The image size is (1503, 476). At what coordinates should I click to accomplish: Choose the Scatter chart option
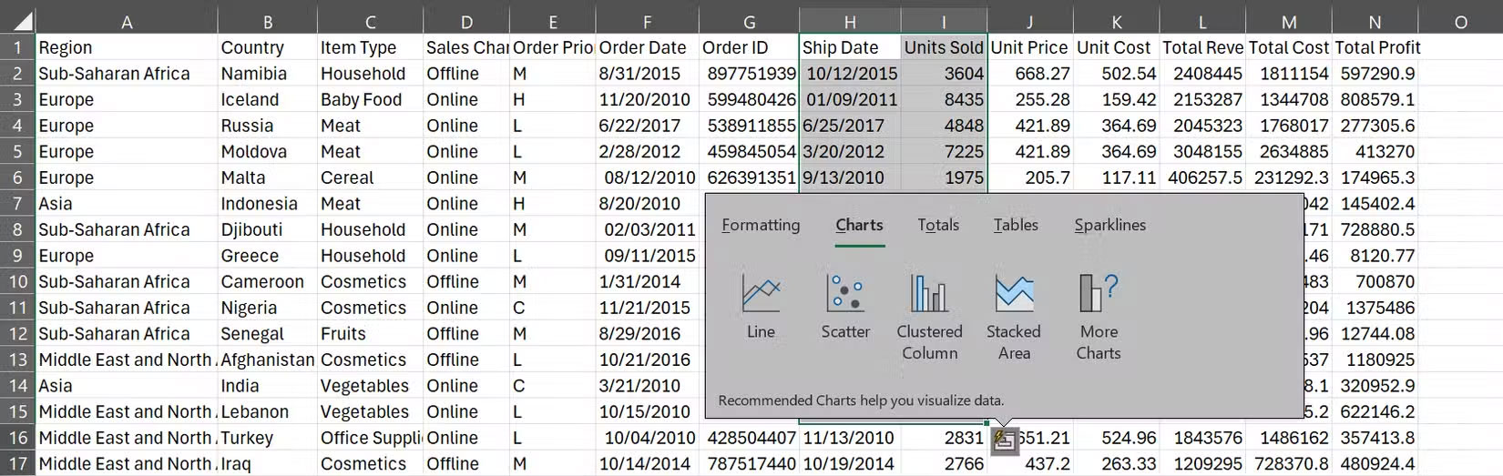pyautogui.click(x=845, y=307)
